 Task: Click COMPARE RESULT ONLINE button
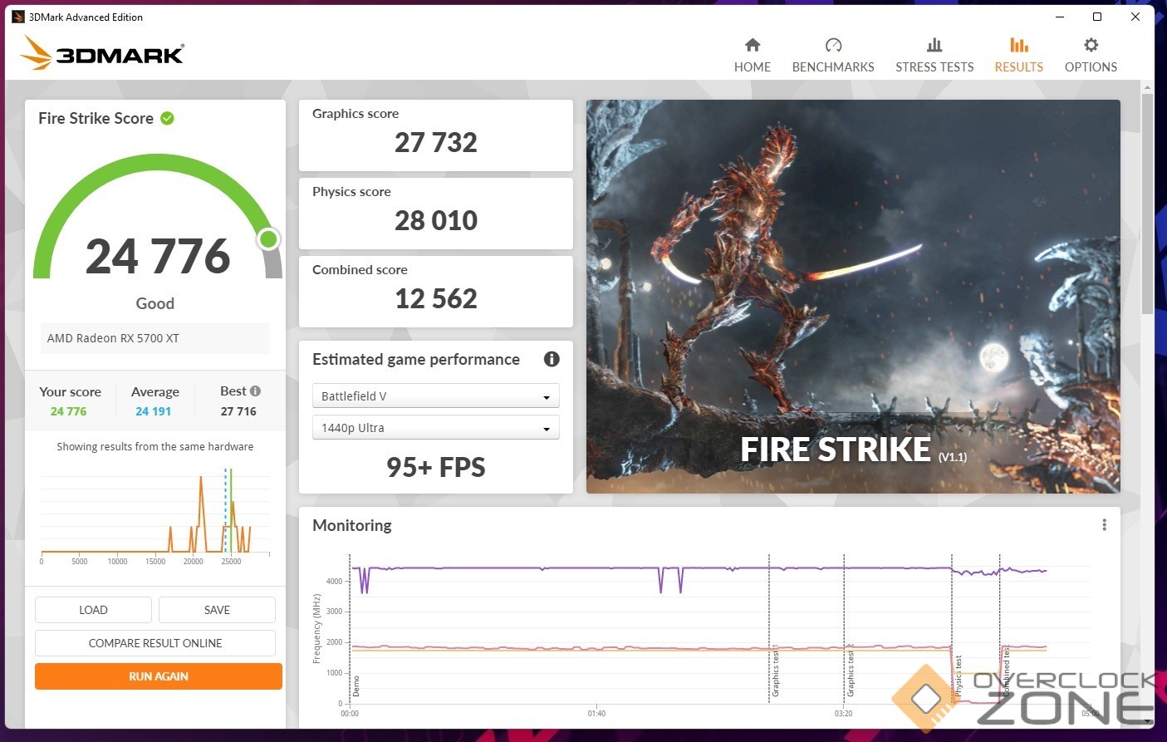[155, 643]
